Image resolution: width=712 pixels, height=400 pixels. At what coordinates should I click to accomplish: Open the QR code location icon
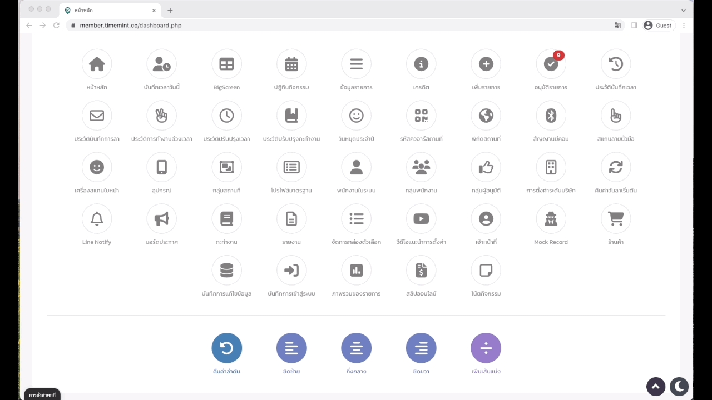[x=421, y=116]
